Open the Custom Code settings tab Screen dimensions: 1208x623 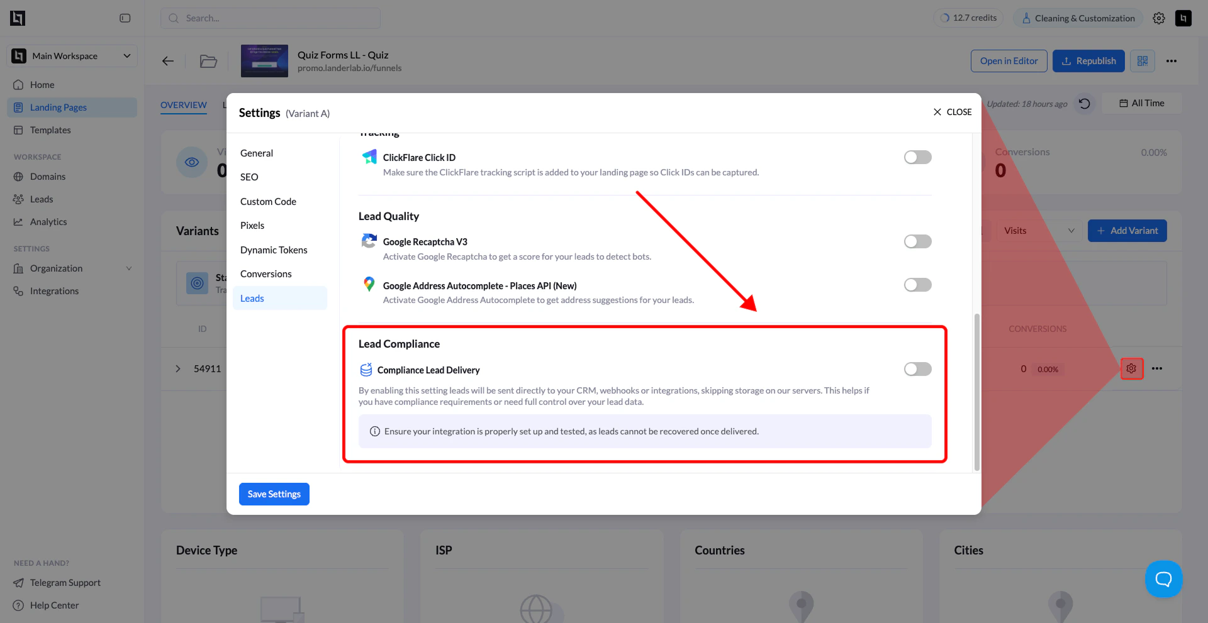click(268, 202)
